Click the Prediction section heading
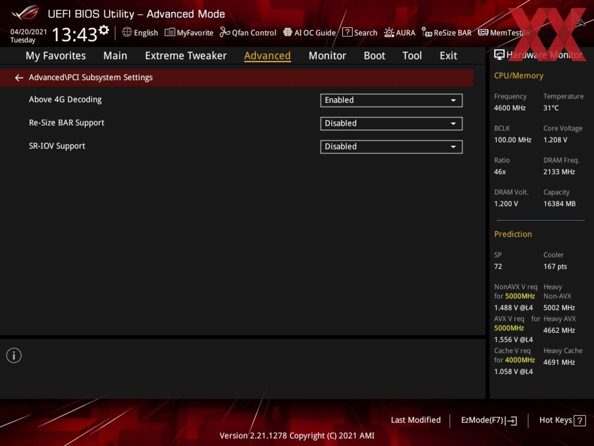594x446 pixels. [x=513, y=234]
